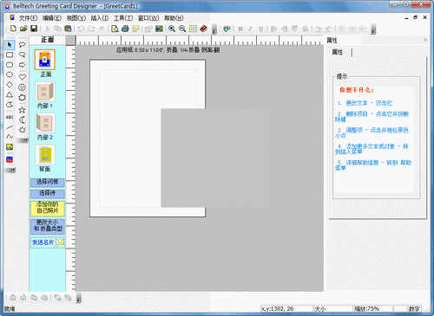Screen dimensions: 434x316
Task: Click the 缩放:75% zoom status field
Action: 372,308
